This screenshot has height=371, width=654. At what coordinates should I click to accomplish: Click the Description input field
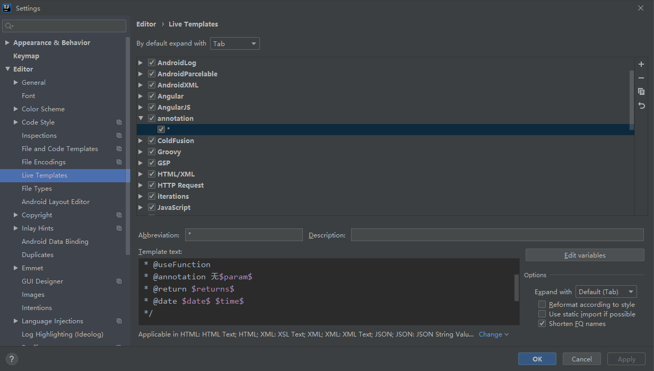[x=497, y=235]
